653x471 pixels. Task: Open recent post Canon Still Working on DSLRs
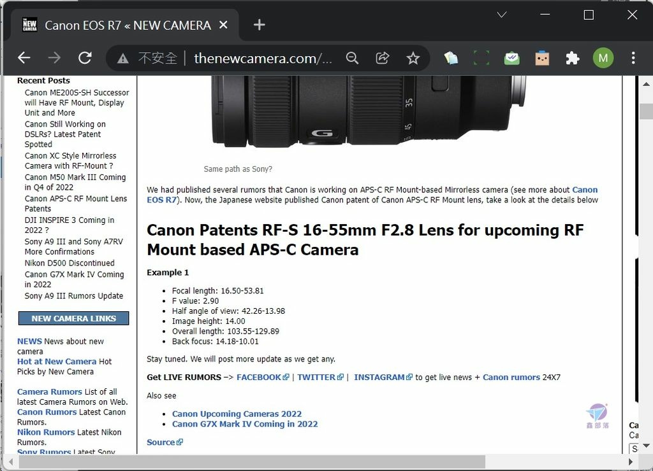(x=65, y=134)
